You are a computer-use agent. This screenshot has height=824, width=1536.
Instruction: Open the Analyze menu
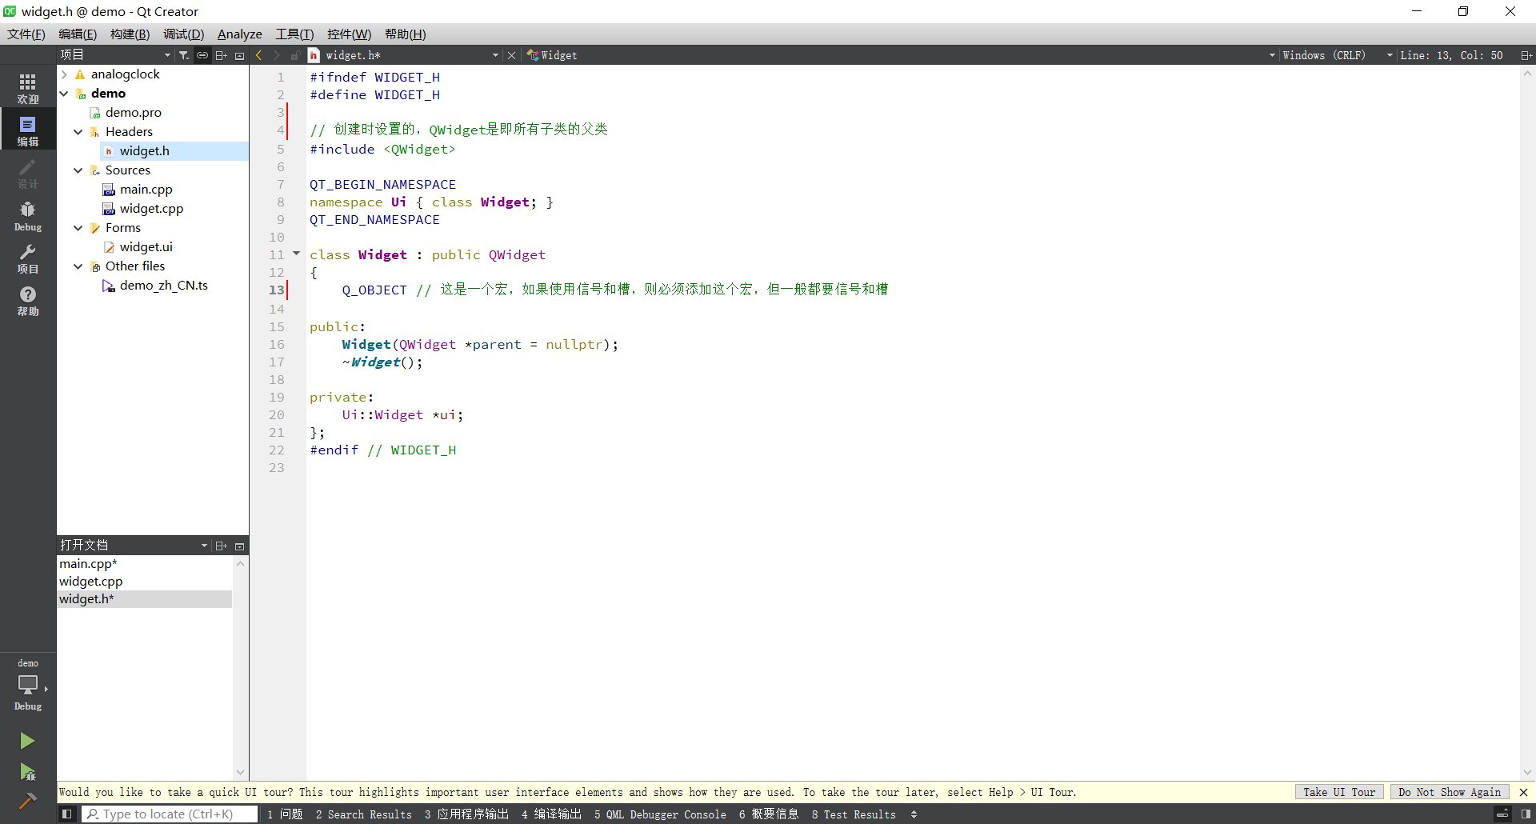pos(240,34)
